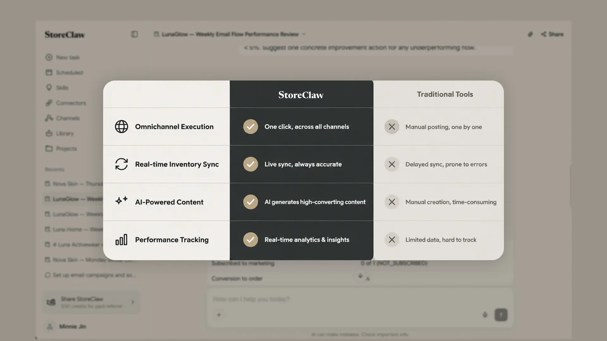Click the X icon beside 'Manual creation, time-consuming'
Viewport: 607px width, 341px height.
(392, 202)
